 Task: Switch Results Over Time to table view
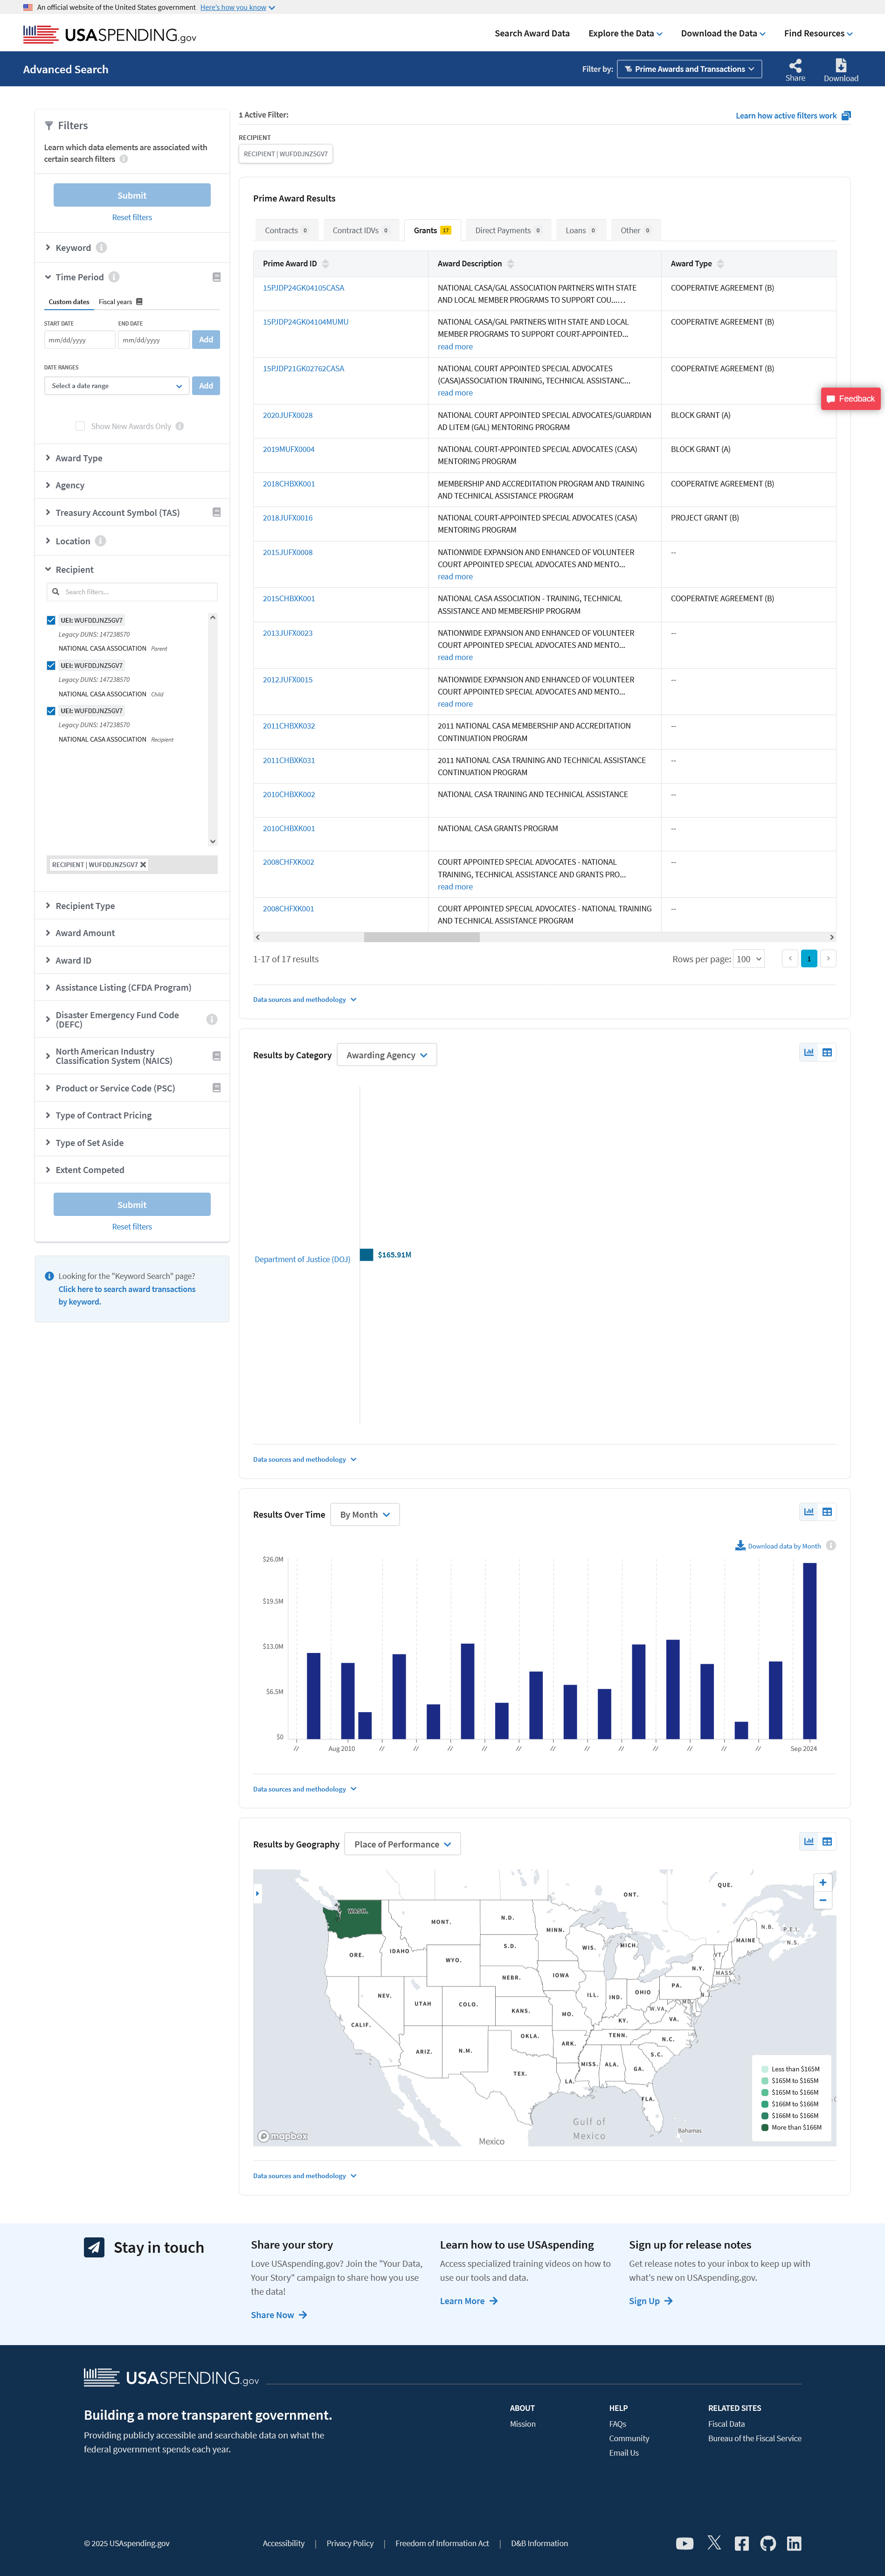point(827,1511)
